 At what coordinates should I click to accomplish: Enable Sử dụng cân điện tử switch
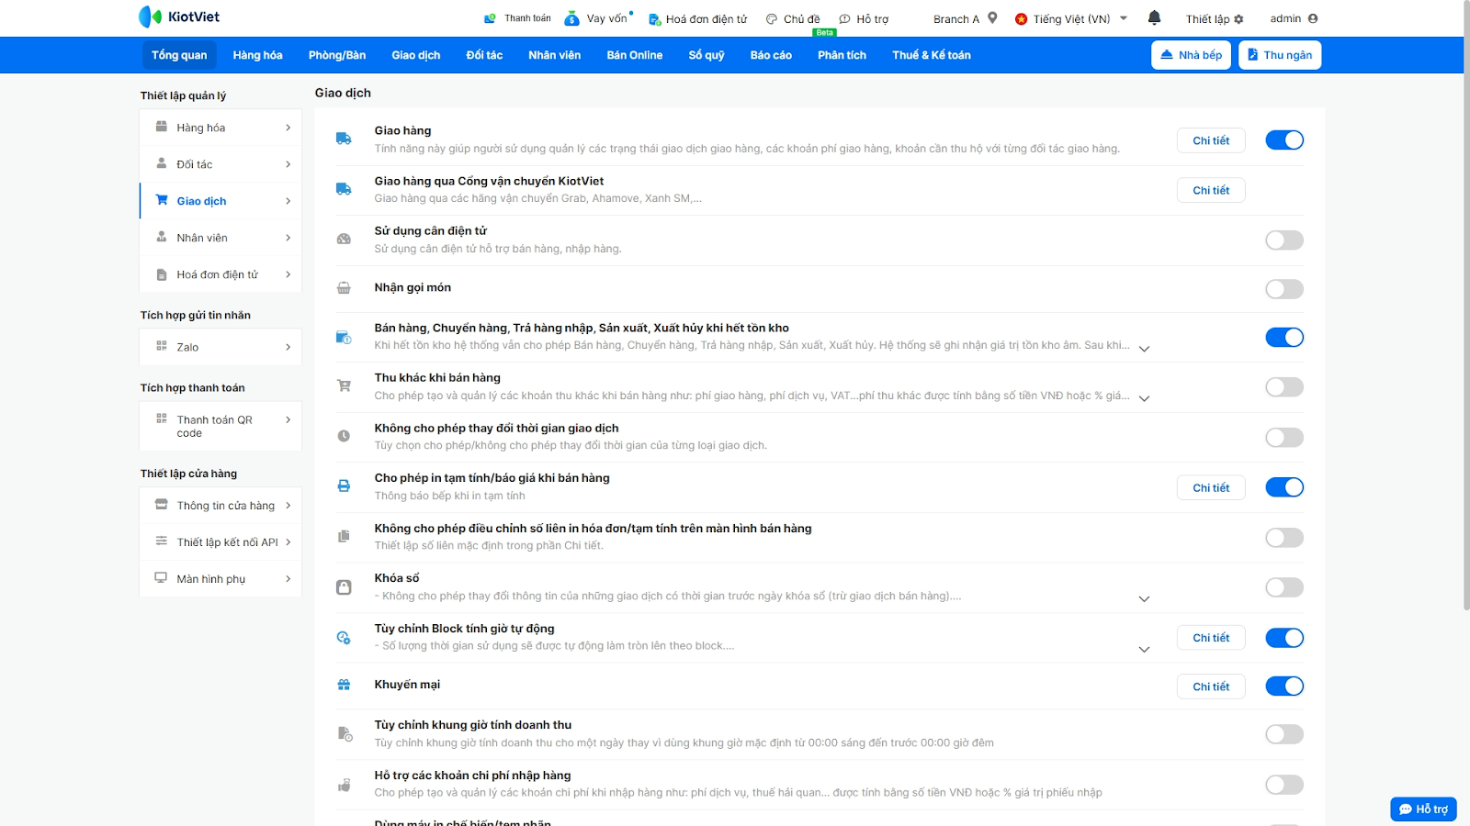pos(1283,240)
